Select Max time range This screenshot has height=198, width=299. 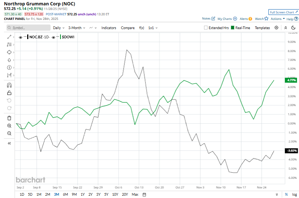(x=135, y=195)
